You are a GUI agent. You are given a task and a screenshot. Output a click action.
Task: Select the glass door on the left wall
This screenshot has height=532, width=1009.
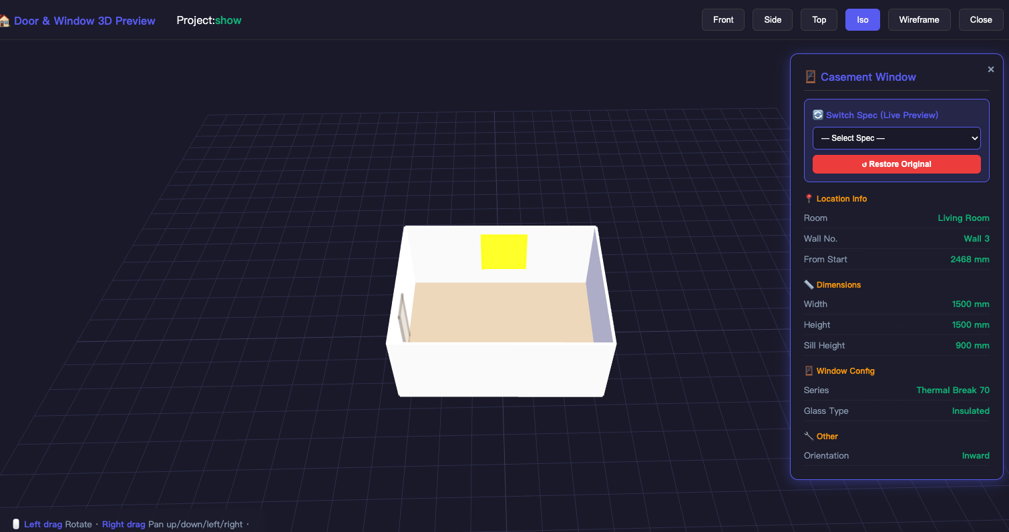pos(403,317)
